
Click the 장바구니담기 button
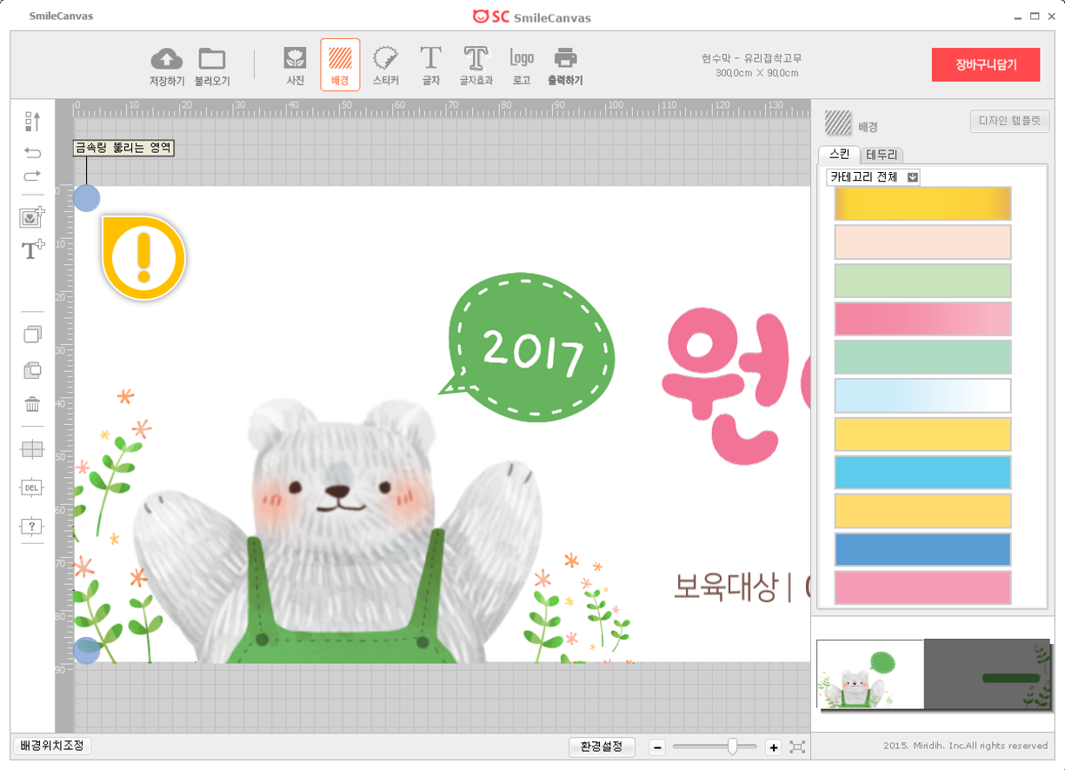(986, 64)
